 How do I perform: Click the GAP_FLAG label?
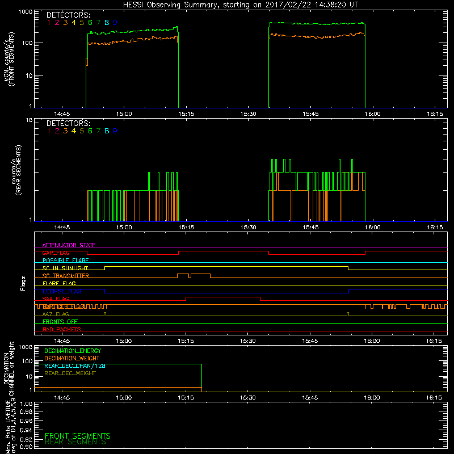(x=56, y=253)
